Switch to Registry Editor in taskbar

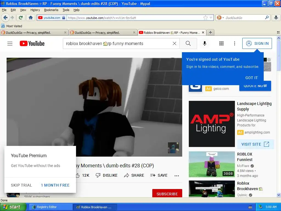[x=50, y=207]
